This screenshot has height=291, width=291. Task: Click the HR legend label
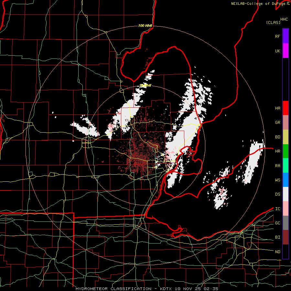pyautogui.click(x=277, y=151)
